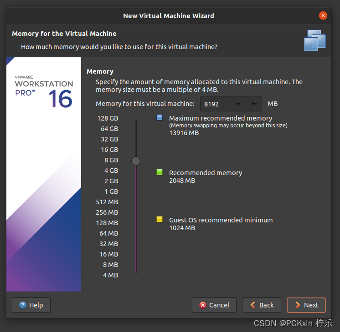This screenshot has width=340, height=332.
Task: Select the 32 MB scale label
Action: point(108,244)
